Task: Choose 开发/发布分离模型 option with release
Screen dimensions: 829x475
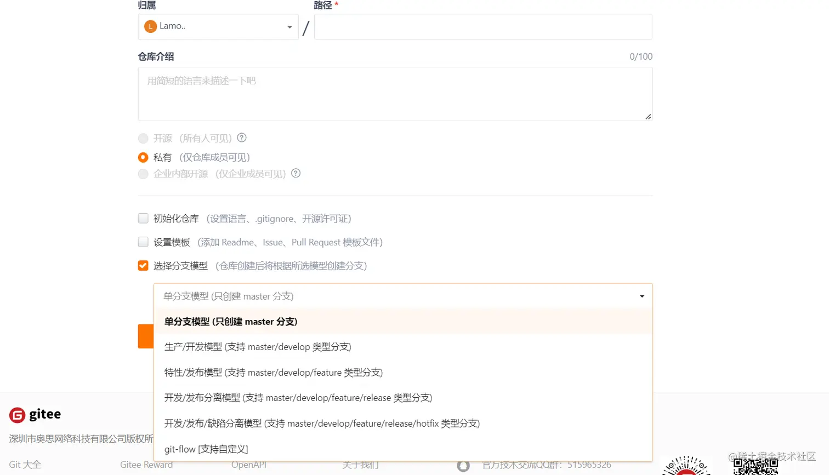Action: click(403, 398)
